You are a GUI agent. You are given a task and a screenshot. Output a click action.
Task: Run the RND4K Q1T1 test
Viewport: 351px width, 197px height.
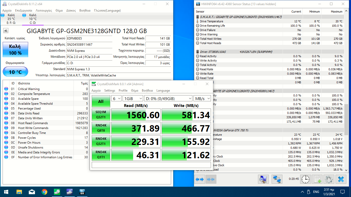pyautogui.click(x=101, y=155)
